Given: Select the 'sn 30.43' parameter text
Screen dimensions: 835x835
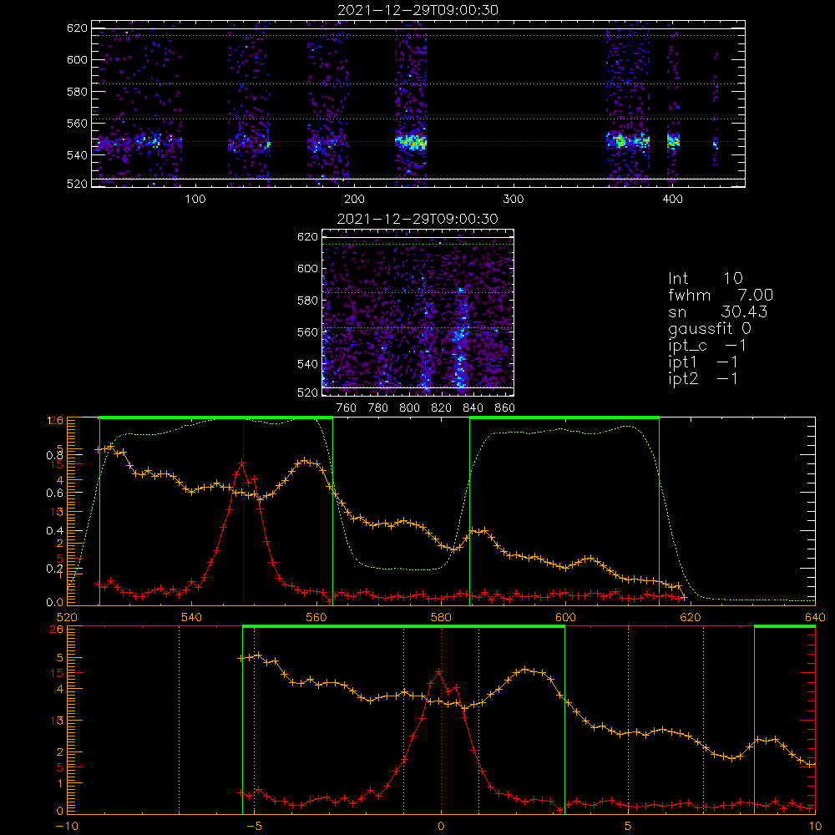Looking at the screenshot, I should pos(717,311).
